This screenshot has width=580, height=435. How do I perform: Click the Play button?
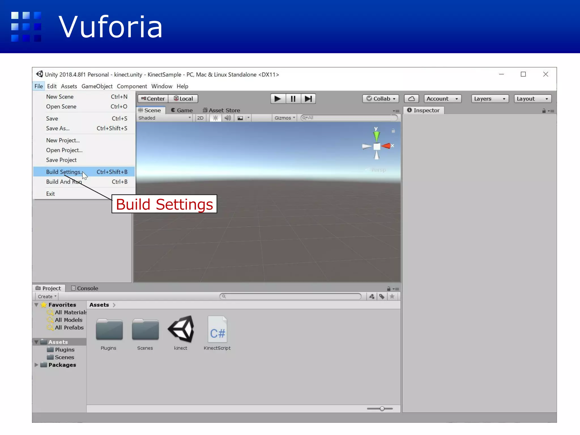(278, 99)
